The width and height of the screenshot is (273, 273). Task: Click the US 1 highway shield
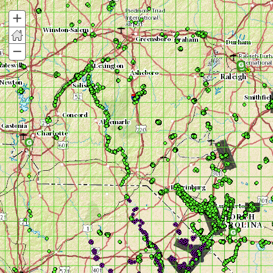pyautogui.click(x=87, y=228)
